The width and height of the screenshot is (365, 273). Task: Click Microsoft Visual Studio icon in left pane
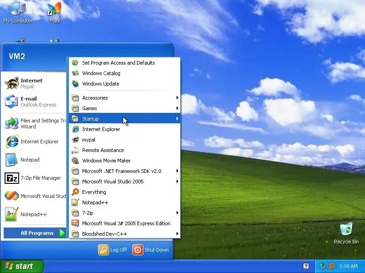point(12,196)
